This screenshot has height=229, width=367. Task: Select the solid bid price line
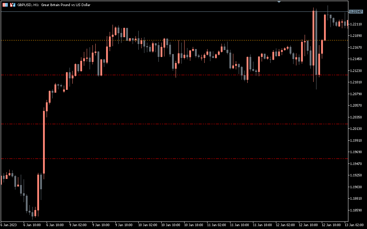(x=179, y=12)
